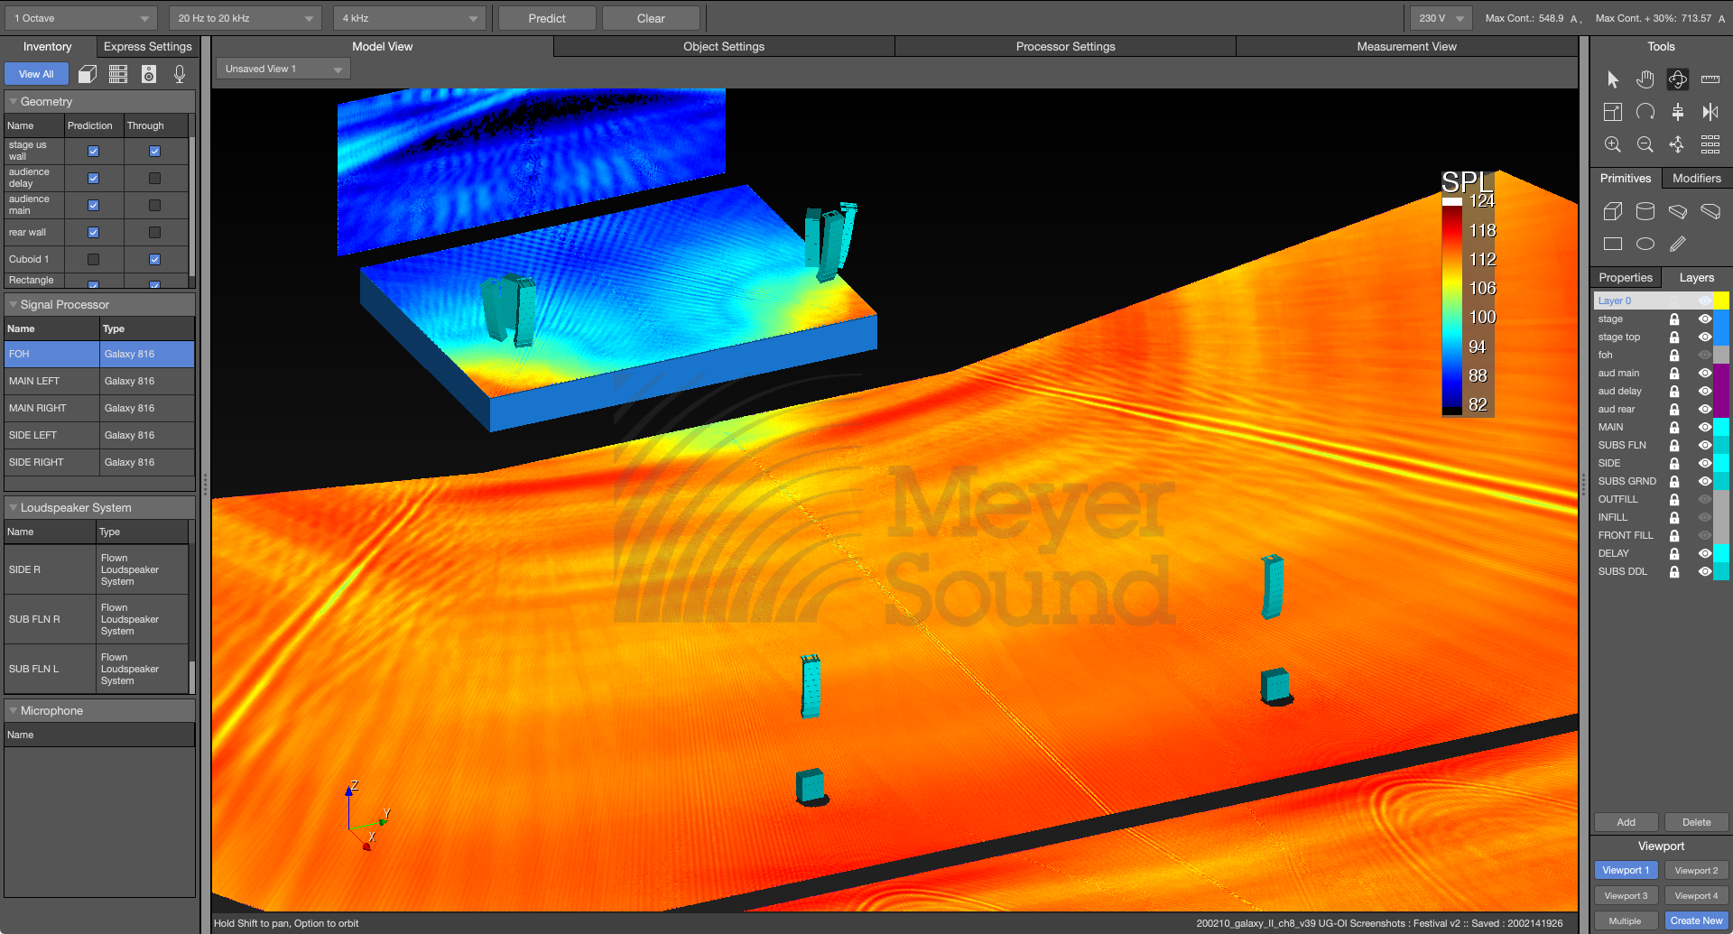Collapse the Signal Processor section
This screenshot has height=934, width=1733.
[14, 305]
